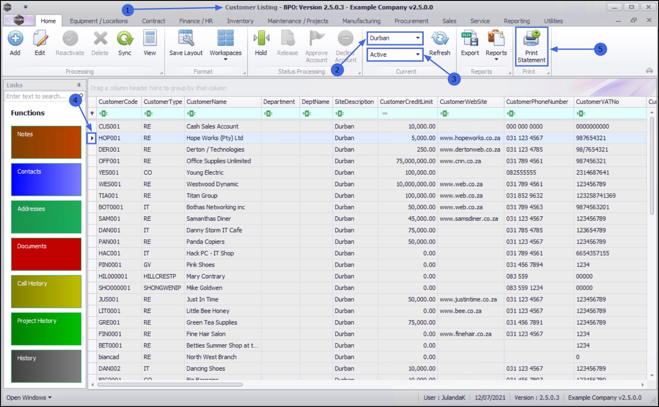Open the grey History tile
This screenshot has height=407, width=659.
pos(46,366)
